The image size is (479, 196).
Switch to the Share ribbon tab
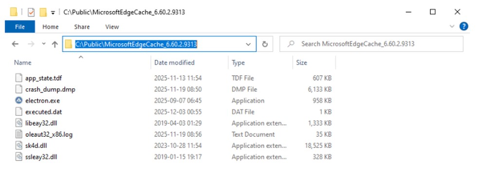tap(82, 27)
